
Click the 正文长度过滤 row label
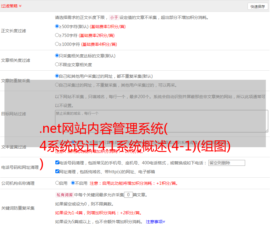[13, 31]
